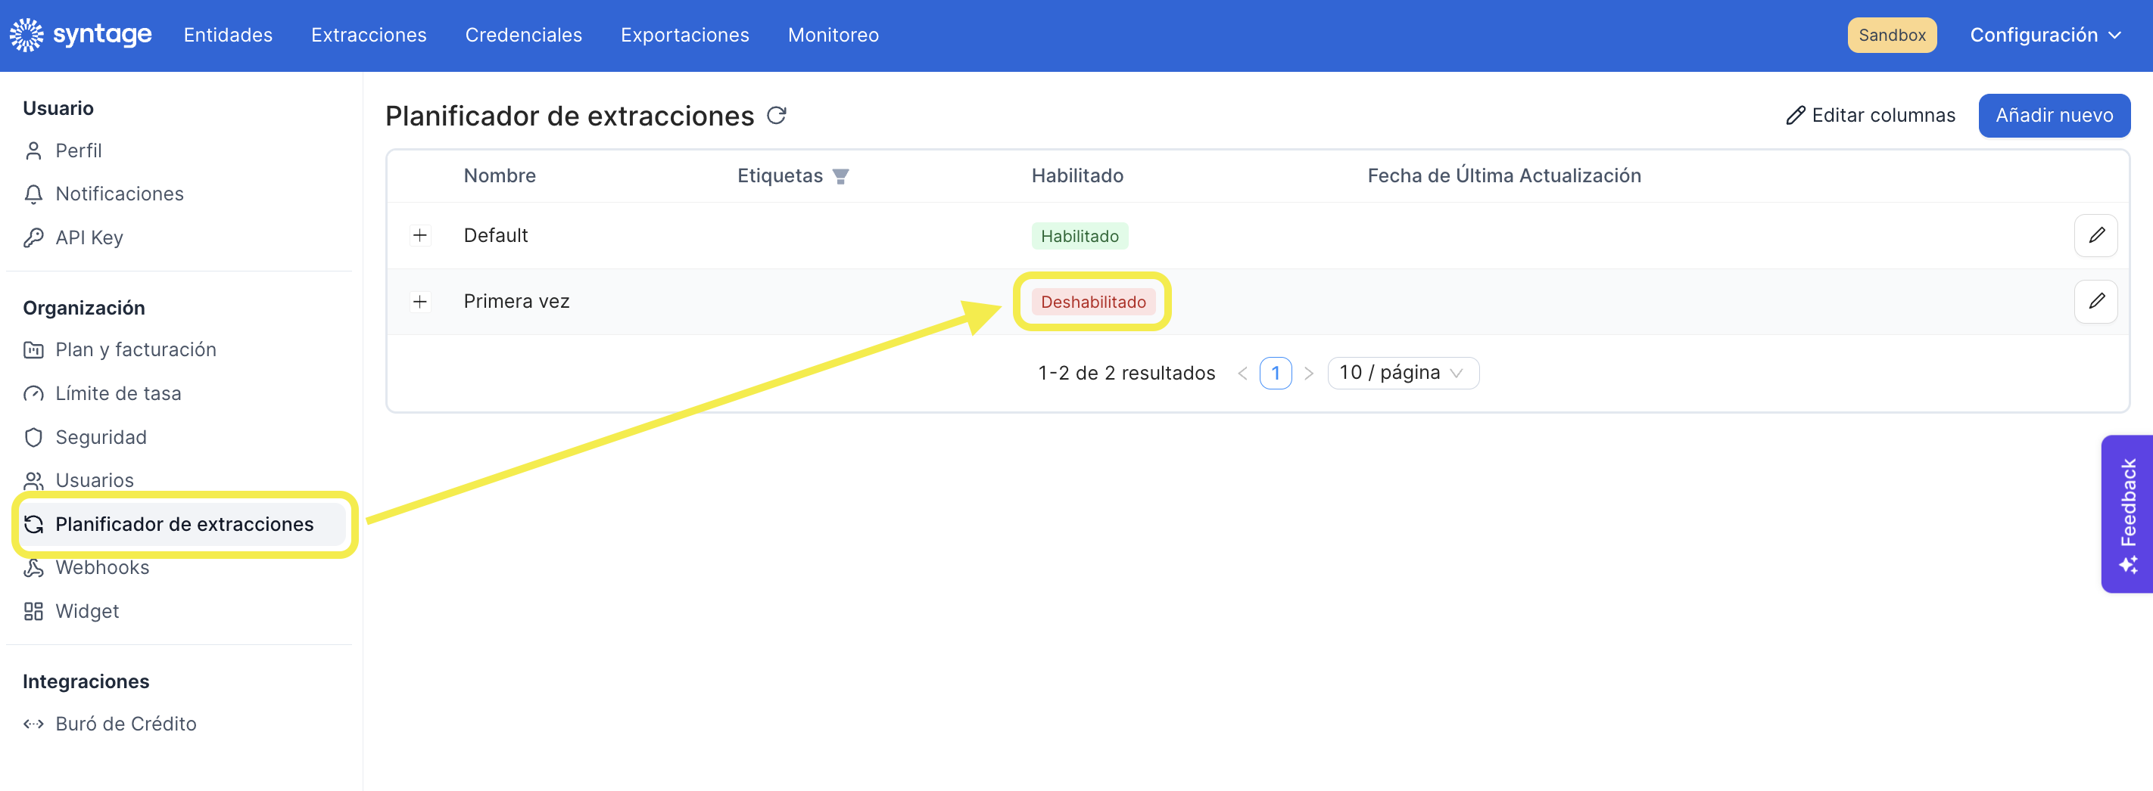
Task: Click the Syntage logo
Action: point(80,35)
